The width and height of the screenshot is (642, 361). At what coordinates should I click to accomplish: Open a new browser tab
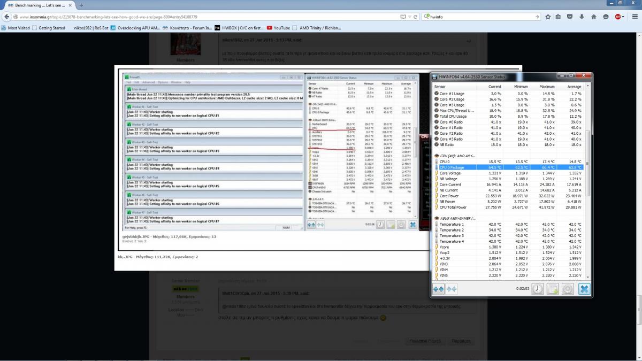81,5
